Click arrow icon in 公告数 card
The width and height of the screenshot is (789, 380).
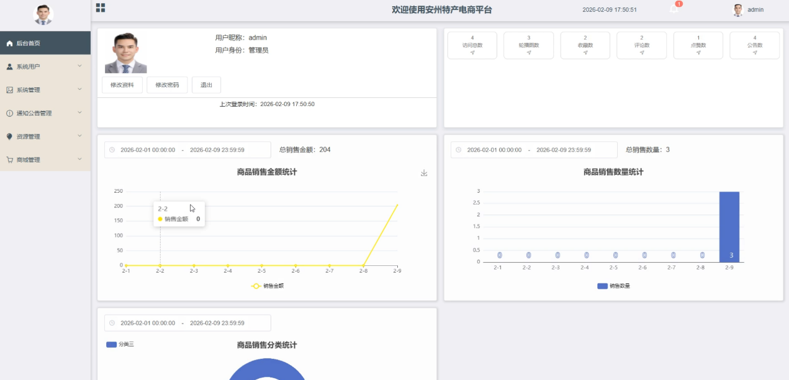coord(755,53)
